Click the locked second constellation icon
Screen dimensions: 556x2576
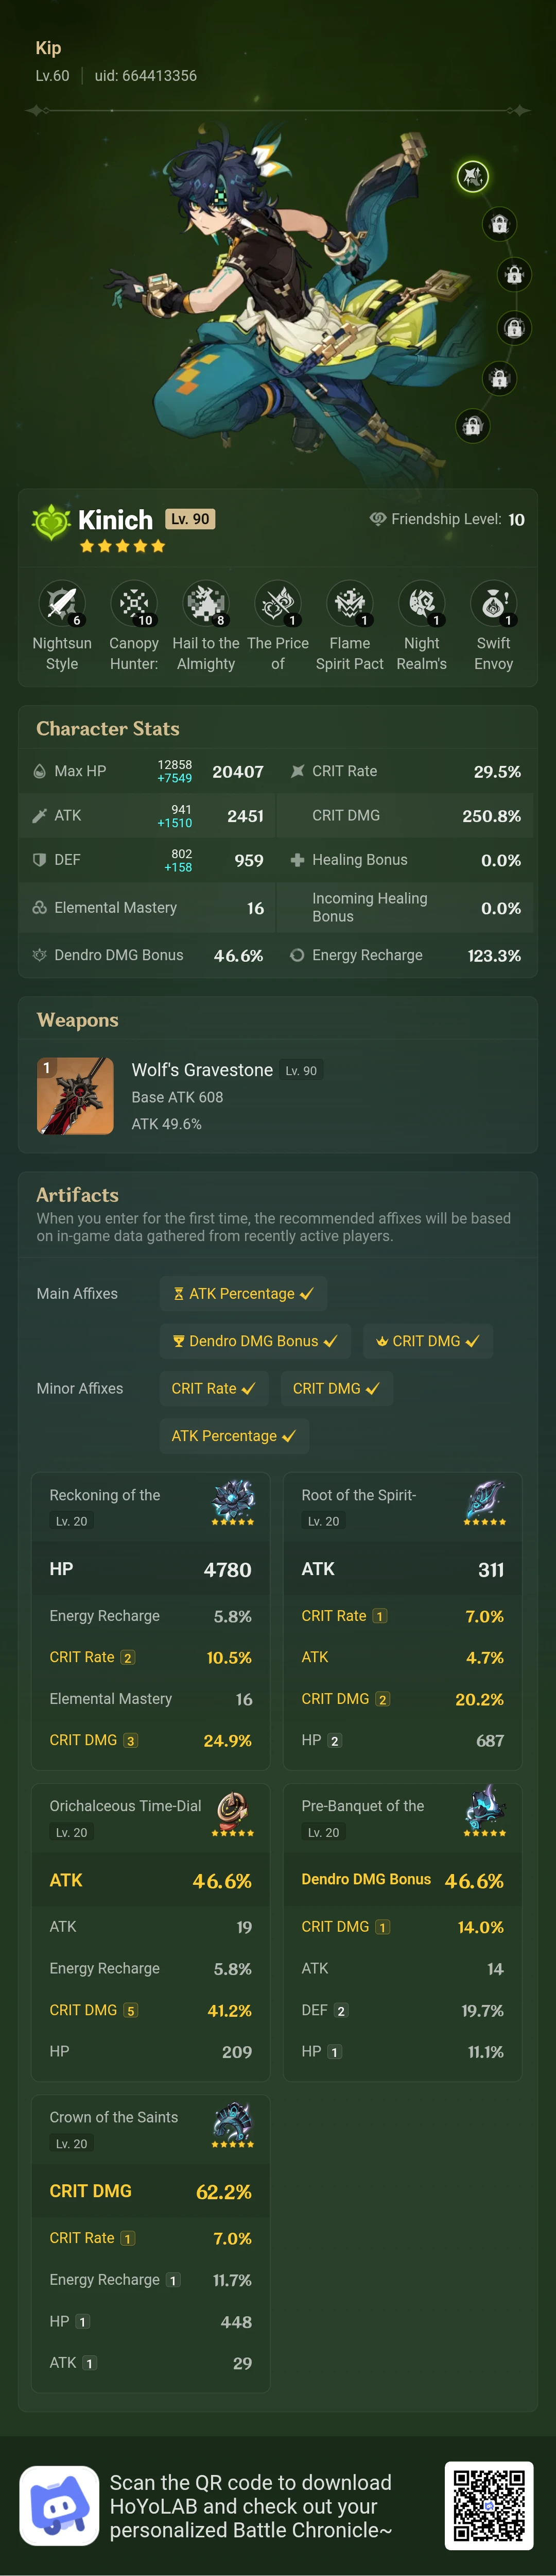[499, 223]
